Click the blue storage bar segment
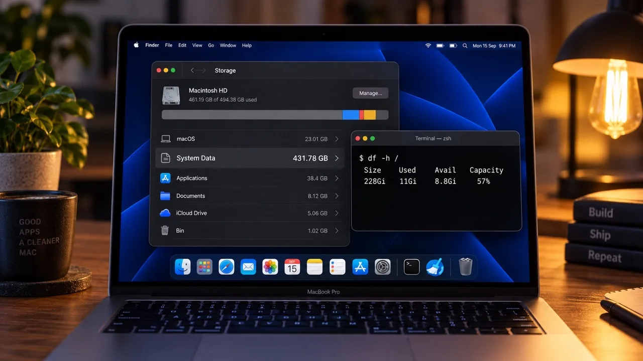 (351, 115)
